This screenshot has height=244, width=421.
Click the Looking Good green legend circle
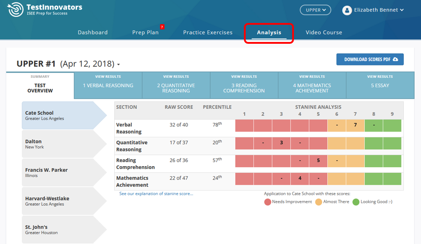[356, 202]
